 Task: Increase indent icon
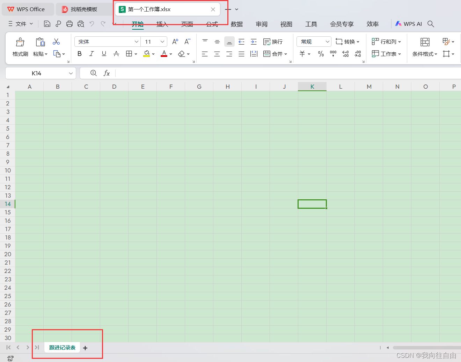(254, 42)
